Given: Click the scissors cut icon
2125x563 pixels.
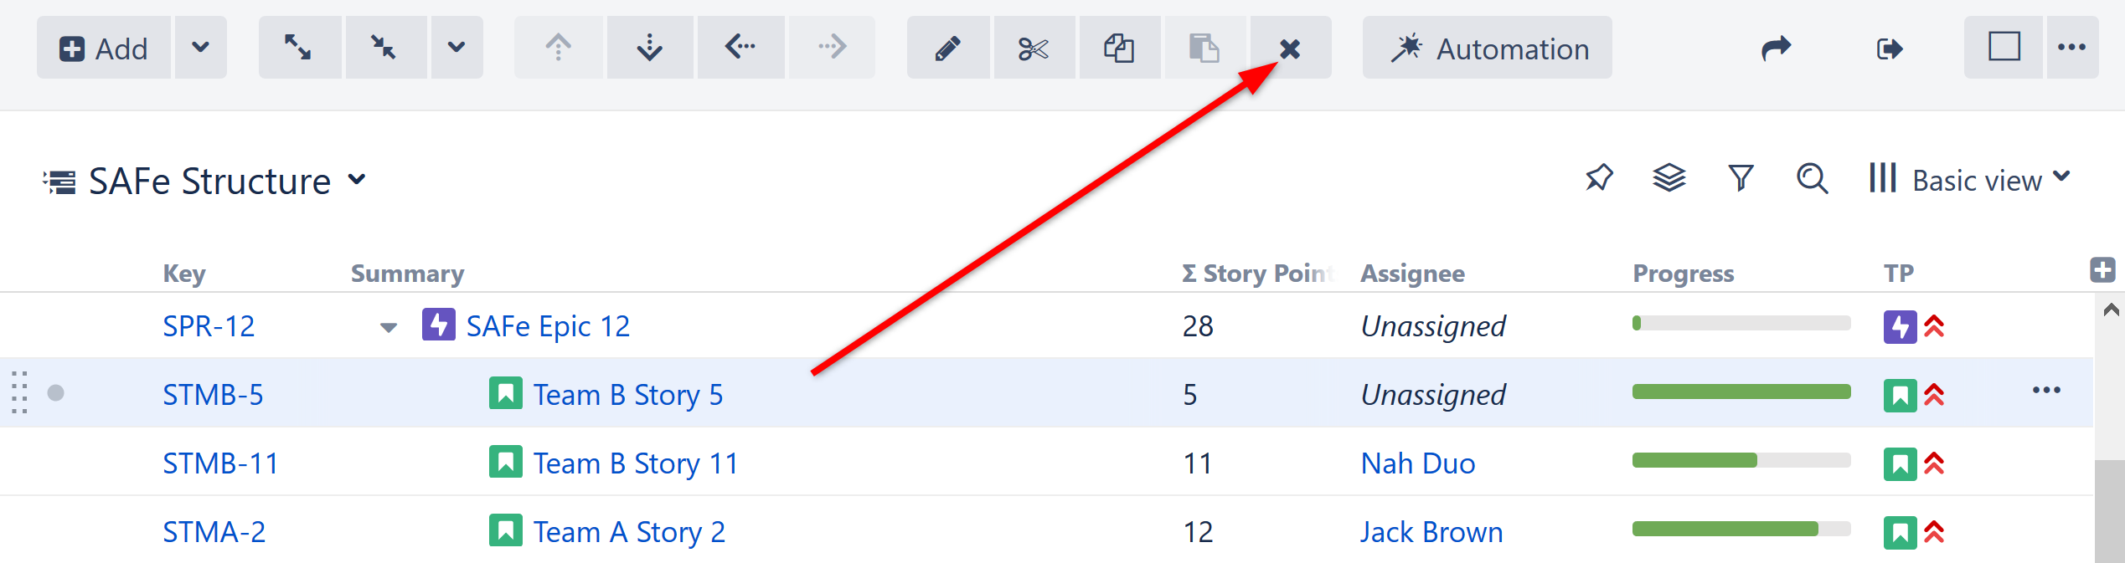Looking at the screenshot, I should point(1034,49).
